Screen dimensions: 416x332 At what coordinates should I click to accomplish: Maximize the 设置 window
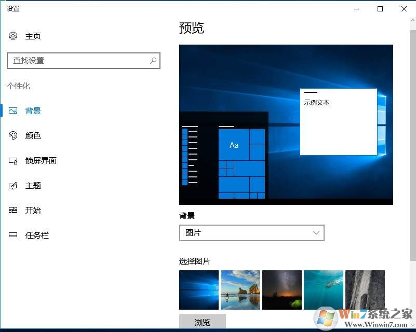[380, 9]
